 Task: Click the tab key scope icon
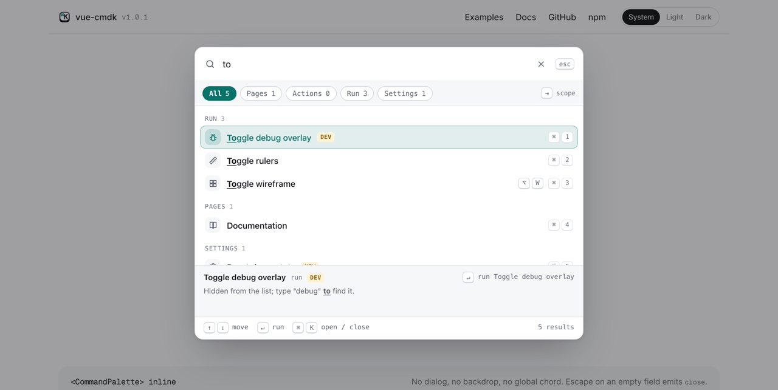[x=546, y=93]
